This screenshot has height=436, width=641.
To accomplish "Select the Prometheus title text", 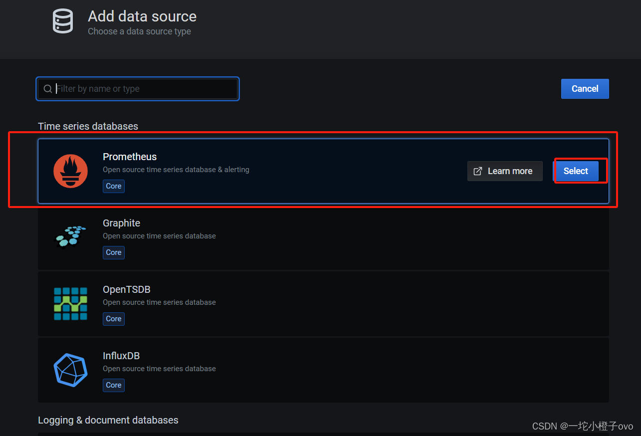I will pyautogui.click(x=130, y=157).
